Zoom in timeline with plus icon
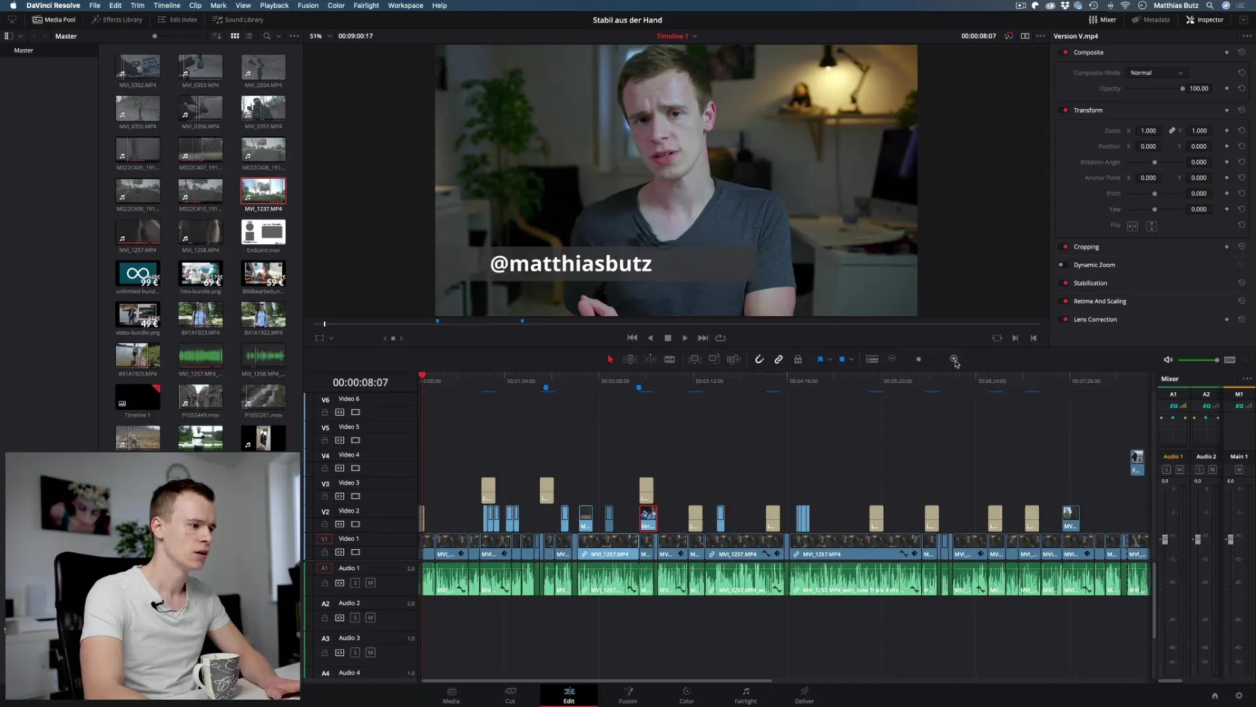 954,359
